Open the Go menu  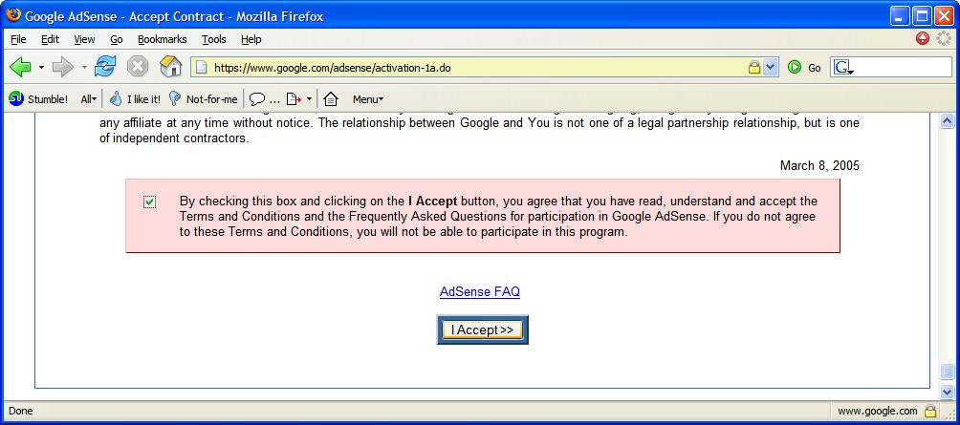point(117,39)
